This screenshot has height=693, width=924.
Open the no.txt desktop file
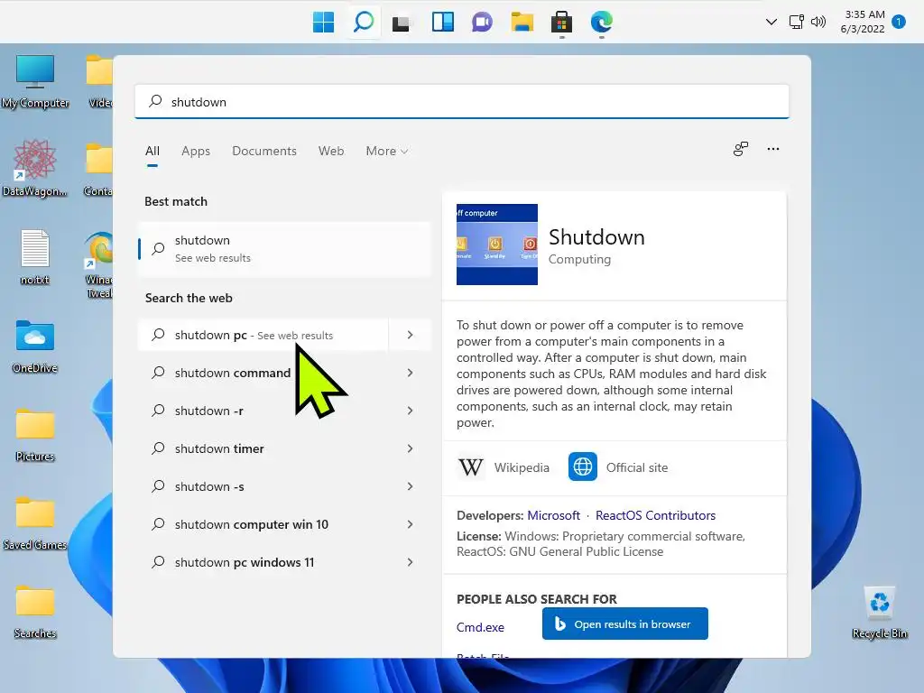pyautogui.click(x=35, y=257)
